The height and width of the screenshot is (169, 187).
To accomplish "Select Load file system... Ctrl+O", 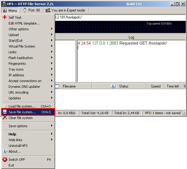I will [28, 106].
